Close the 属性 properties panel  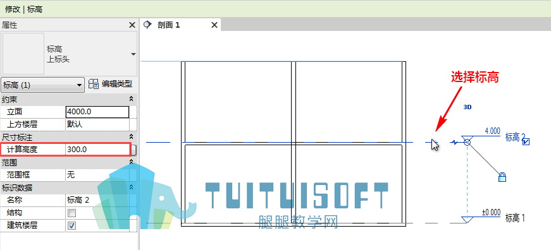[132, 25]
